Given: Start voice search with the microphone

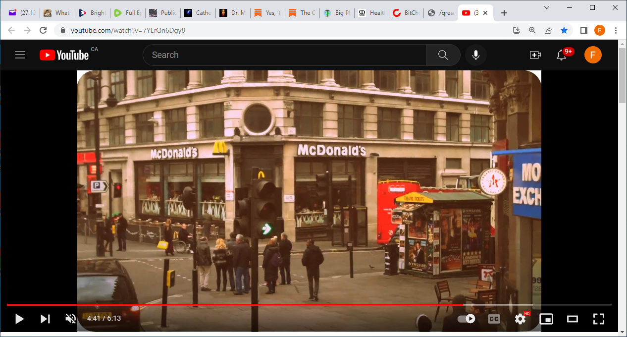Looking at the screenshot, I should coord(476,55).
